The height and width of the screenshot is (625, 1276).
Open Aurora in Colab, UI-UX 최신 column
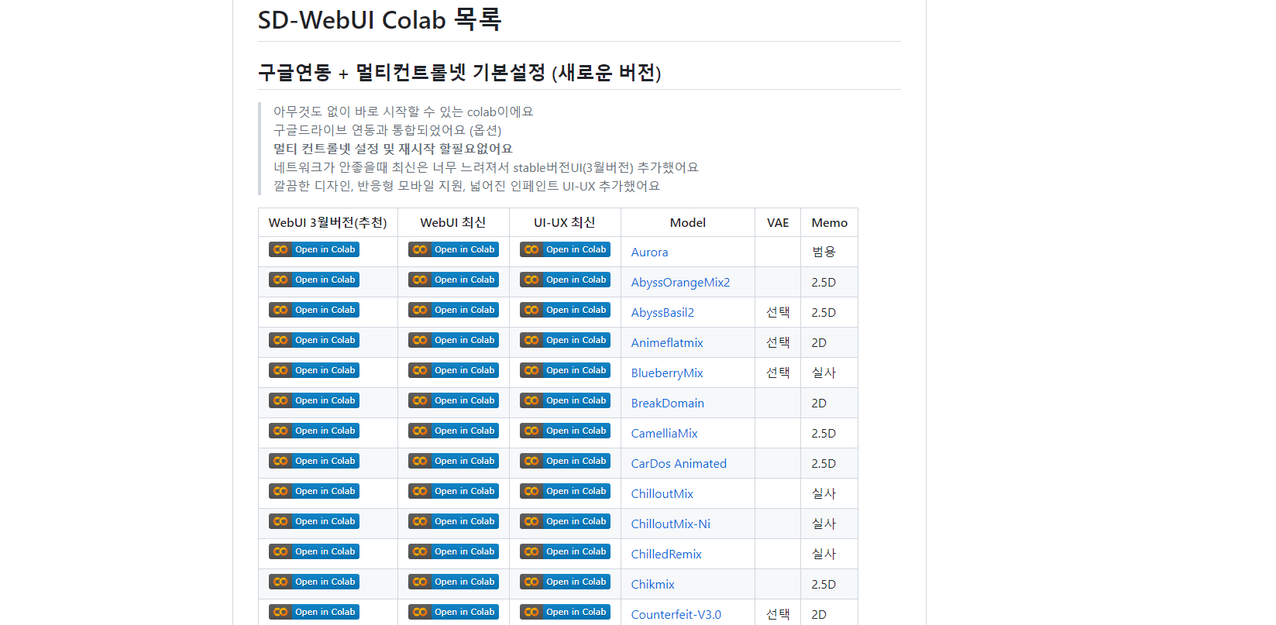click(565, 249)
